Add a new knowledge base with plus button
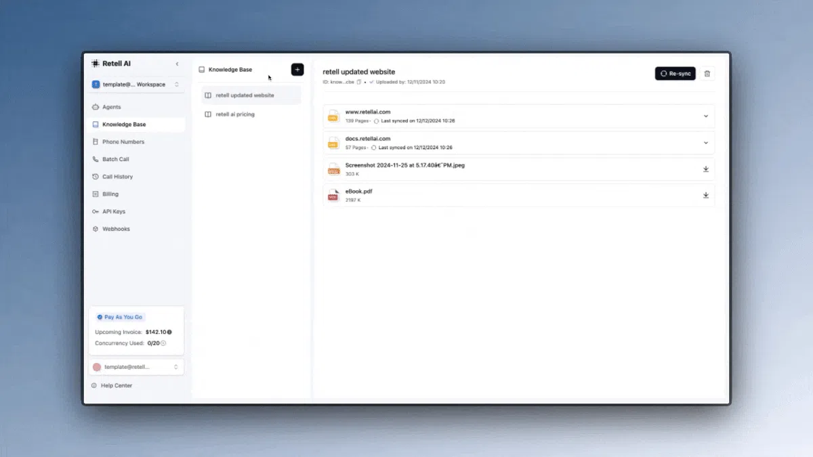 click(x=297, y=70)
